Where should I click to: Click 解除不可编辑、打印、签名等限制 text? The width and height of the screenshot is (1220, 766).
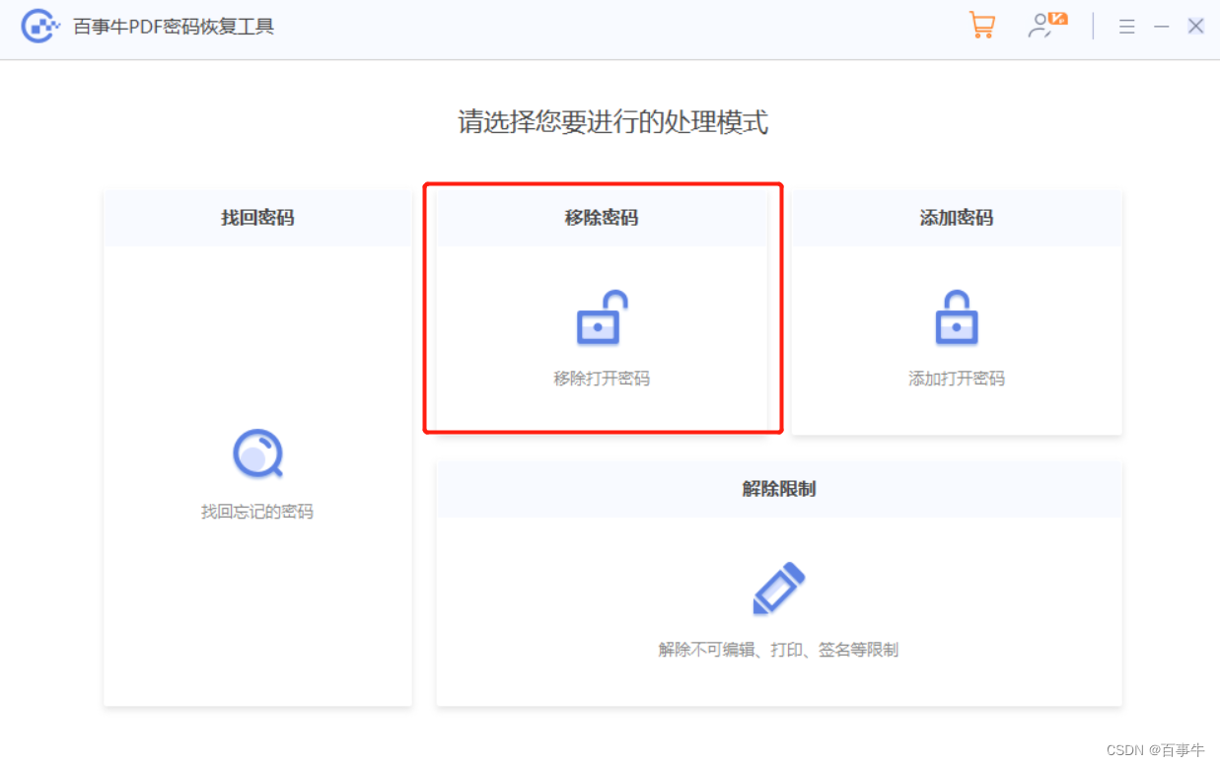778,650
